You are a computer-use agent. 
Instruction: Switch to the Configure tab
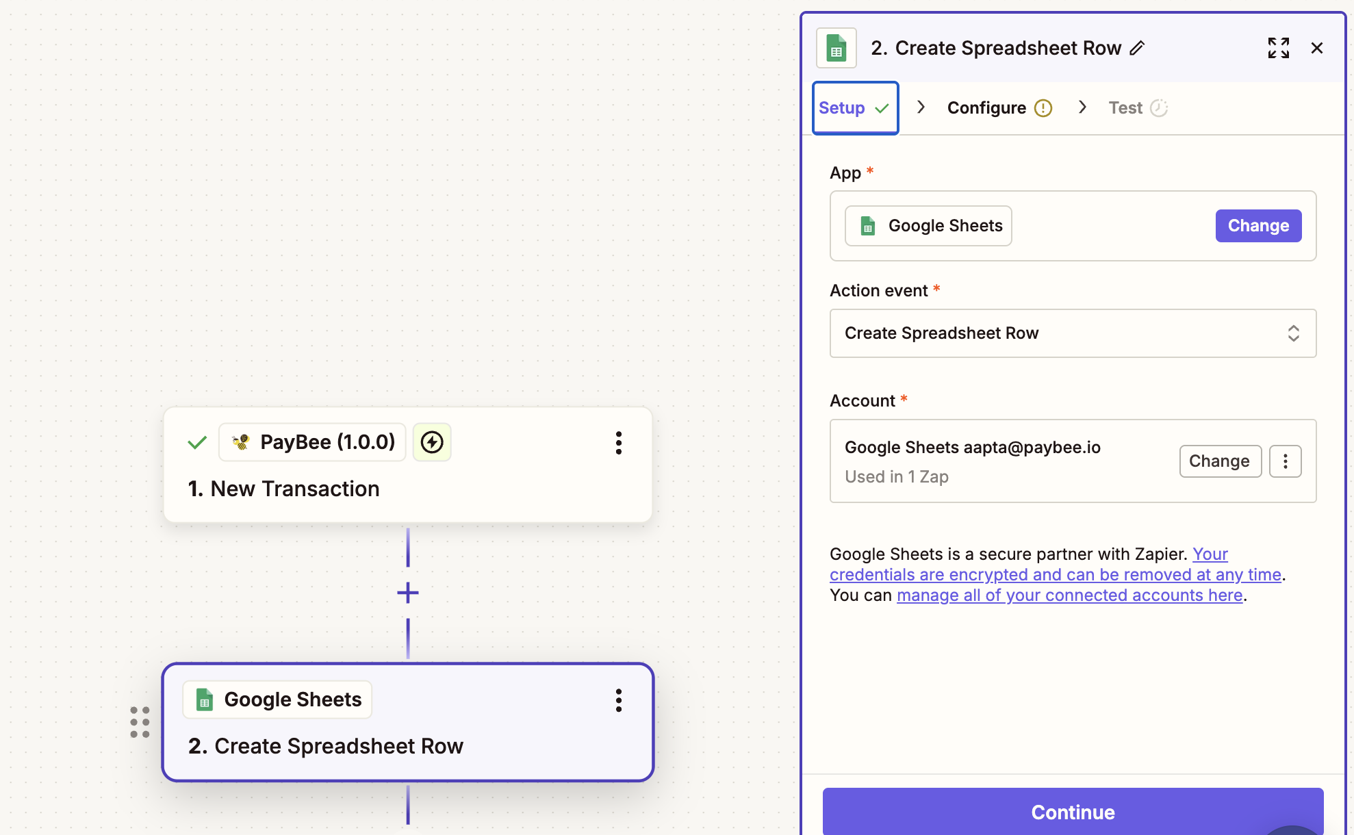(x=999, y=108)
